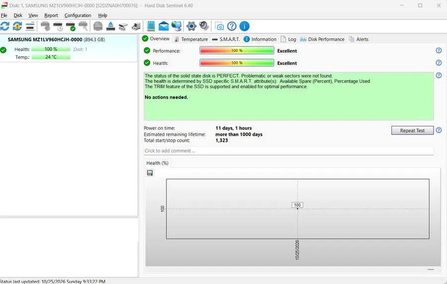The height and width of the screenshot is (284, 447).
Task: Click the help icon beside Health bar
Action: [x=439, y=62]
